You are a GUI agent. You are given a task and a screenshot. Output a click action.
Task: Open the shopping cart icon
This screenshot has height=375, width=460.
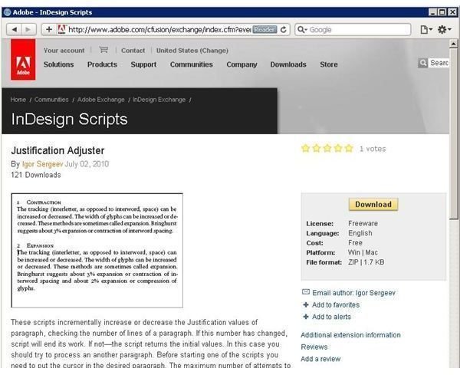point(103,50)
